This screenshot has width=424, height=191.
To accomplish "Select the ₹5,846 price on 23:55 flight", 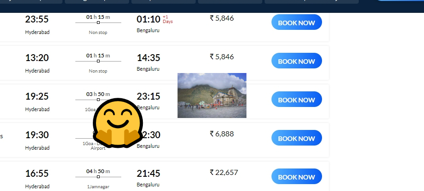I will pyautogui.click(x=222, y=18).
